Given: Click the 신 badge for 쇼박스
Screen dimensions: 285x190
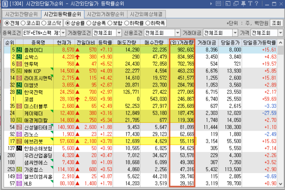Looking at the screenshot, I should click(x=19, y=57).
